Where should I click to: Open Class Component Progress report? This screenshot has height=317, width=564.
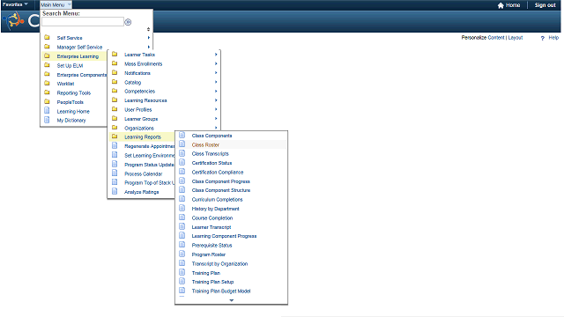click(220, 181)
